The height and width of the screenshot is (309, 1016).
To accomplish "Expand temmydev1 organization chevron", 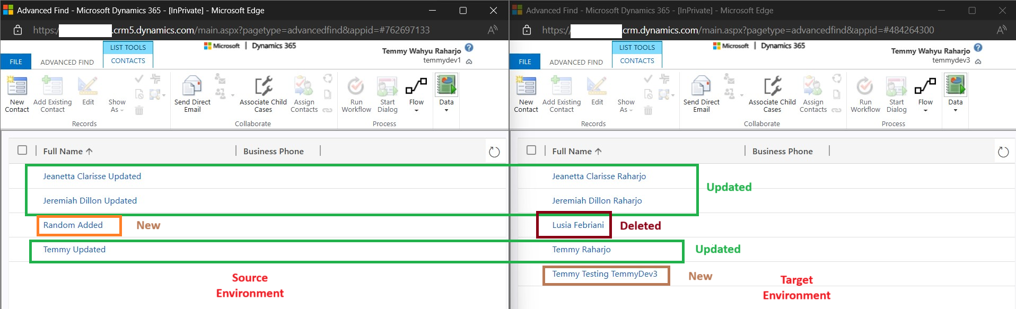I will pyautogui.click(x=469, y=61).
